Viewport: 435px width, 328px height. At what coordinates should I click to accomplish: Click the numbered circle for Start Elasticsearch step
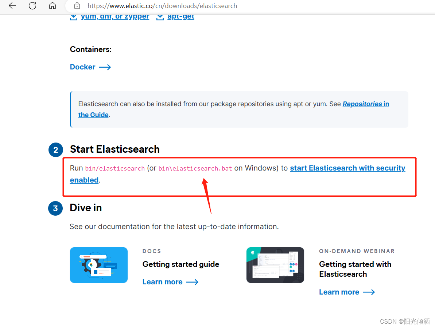(x=55, y=150)
